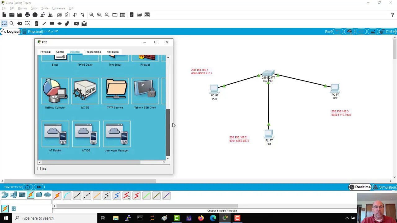Click the environment time 07:49:00 button

tap(388, 31)
